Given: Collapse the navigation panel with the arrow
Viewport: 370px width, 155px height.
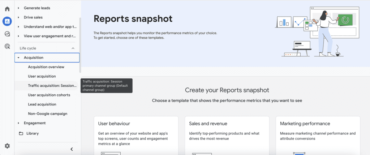Looking at the screenshot, I should point(72,149).
